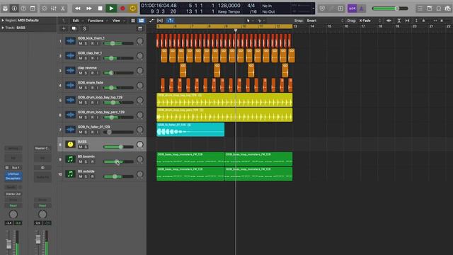This screenshot has height=255, width=453.
Task: Select the cyan GDB_fx_faller_01_129 region
Action: coord(190,129)
